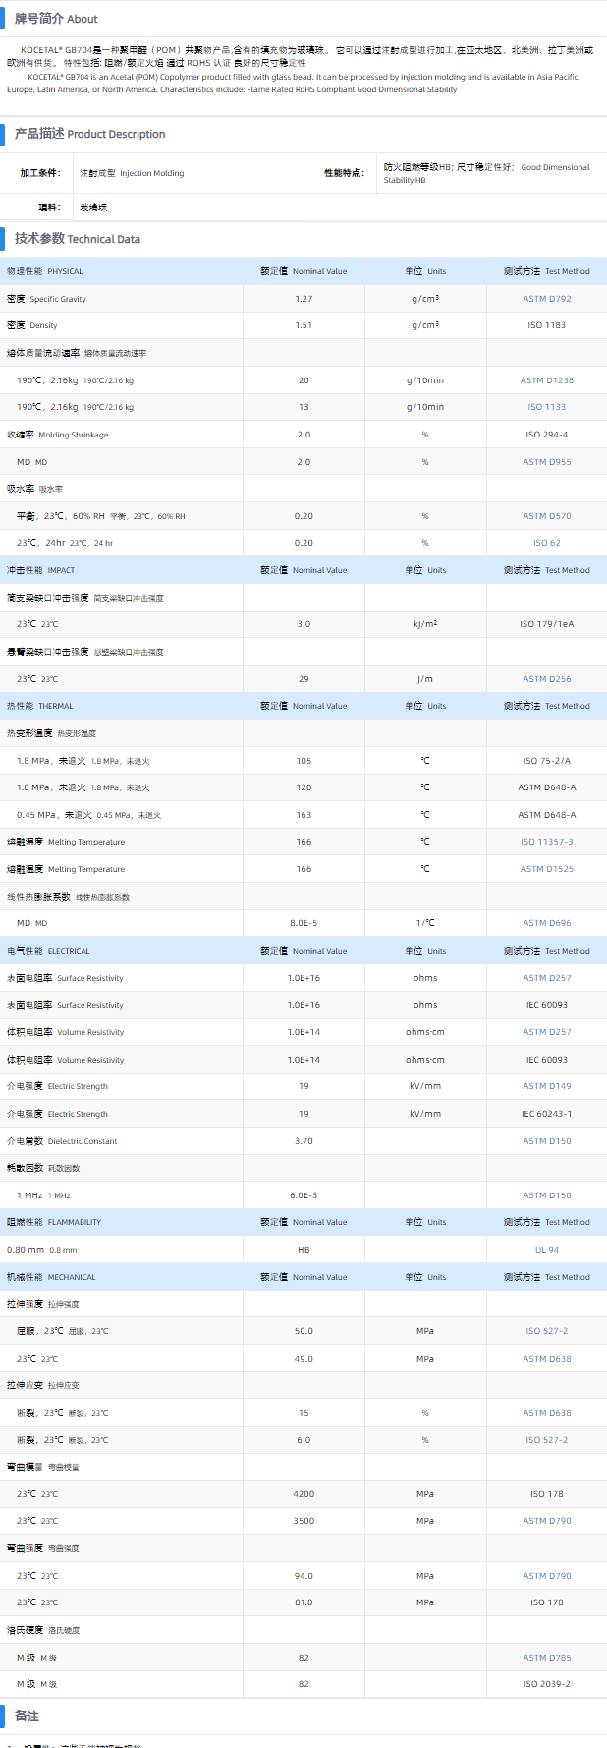Open the ASTM D1525 test method link
This screenshot has width=607, height=1748.
546,869
